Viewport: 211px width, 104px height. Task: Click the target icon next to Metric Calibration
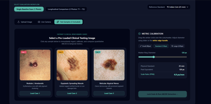point(140,34)
